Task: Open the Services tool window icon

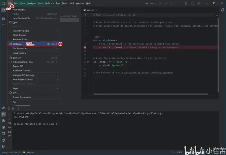Action: point(3,127)
